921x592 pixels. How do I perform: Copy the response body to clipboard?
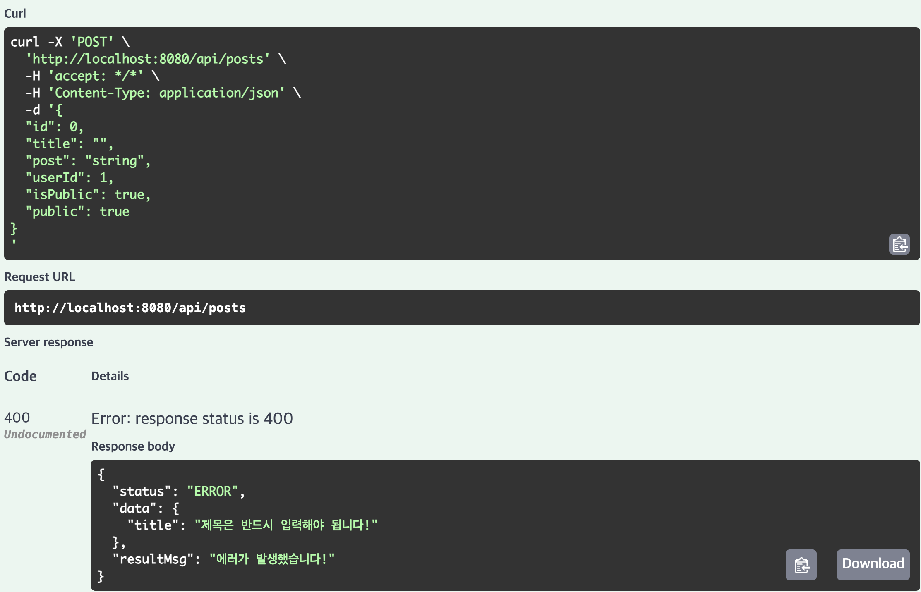801,565
